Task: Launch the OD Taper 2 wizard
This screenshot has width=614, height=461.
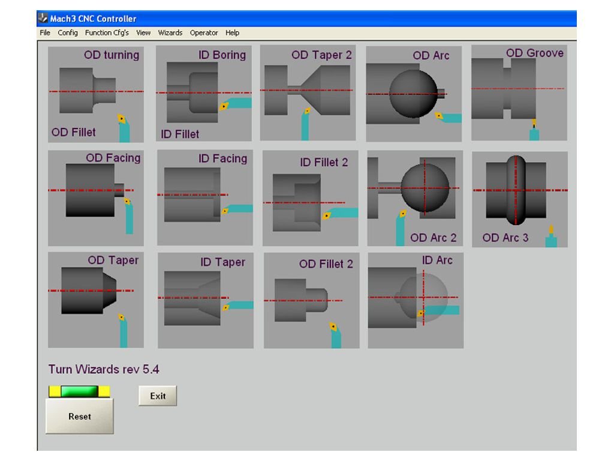Action: tap(308, 92)
